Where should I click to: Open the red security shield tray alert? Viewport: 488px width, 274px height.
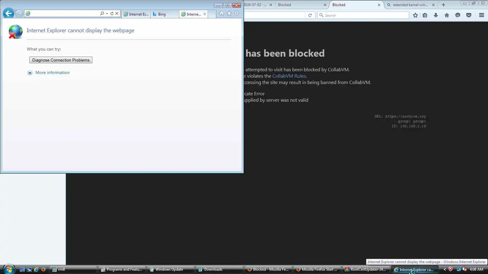[x=450, y=269]
